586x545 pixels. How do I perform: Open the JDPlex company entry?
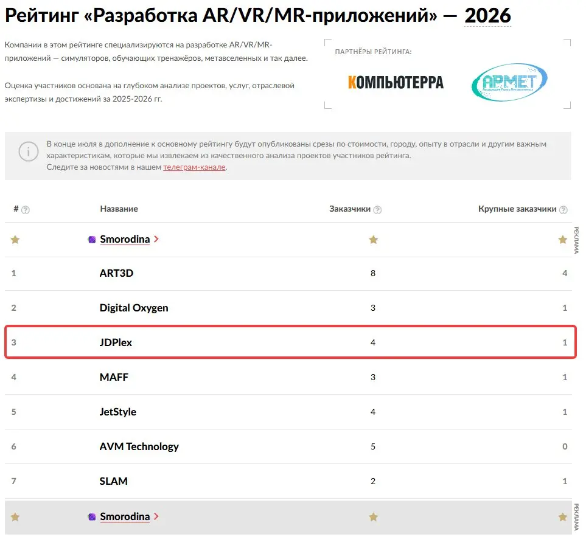click(116, 342)
